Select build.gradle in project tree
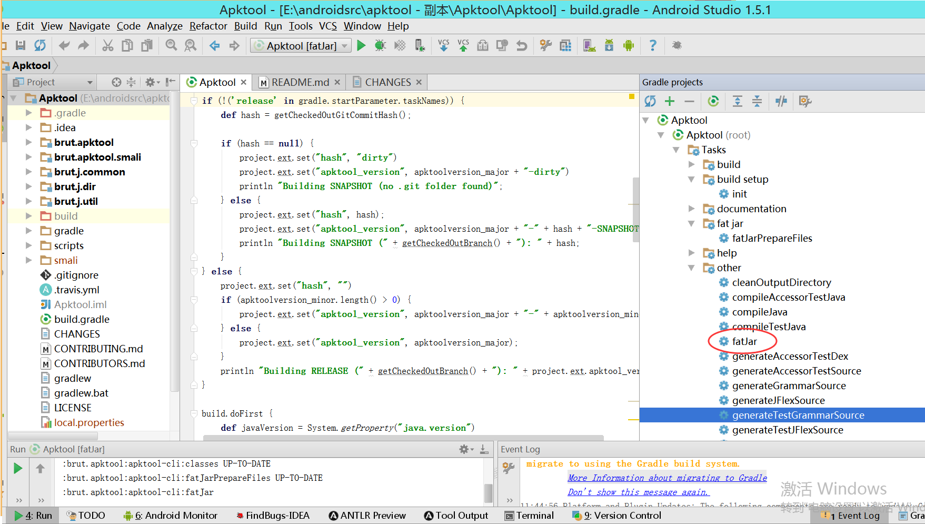 (82, 319)
